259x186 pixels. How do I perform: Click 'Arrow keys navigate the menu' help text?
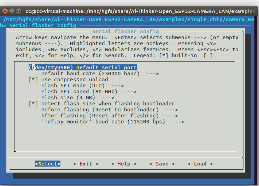pos(61,37)
